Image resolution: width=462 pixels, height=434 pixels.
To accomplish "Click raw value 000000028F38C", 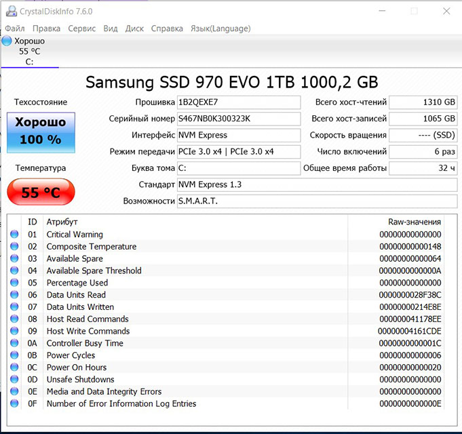I will [x=410, y=295].
